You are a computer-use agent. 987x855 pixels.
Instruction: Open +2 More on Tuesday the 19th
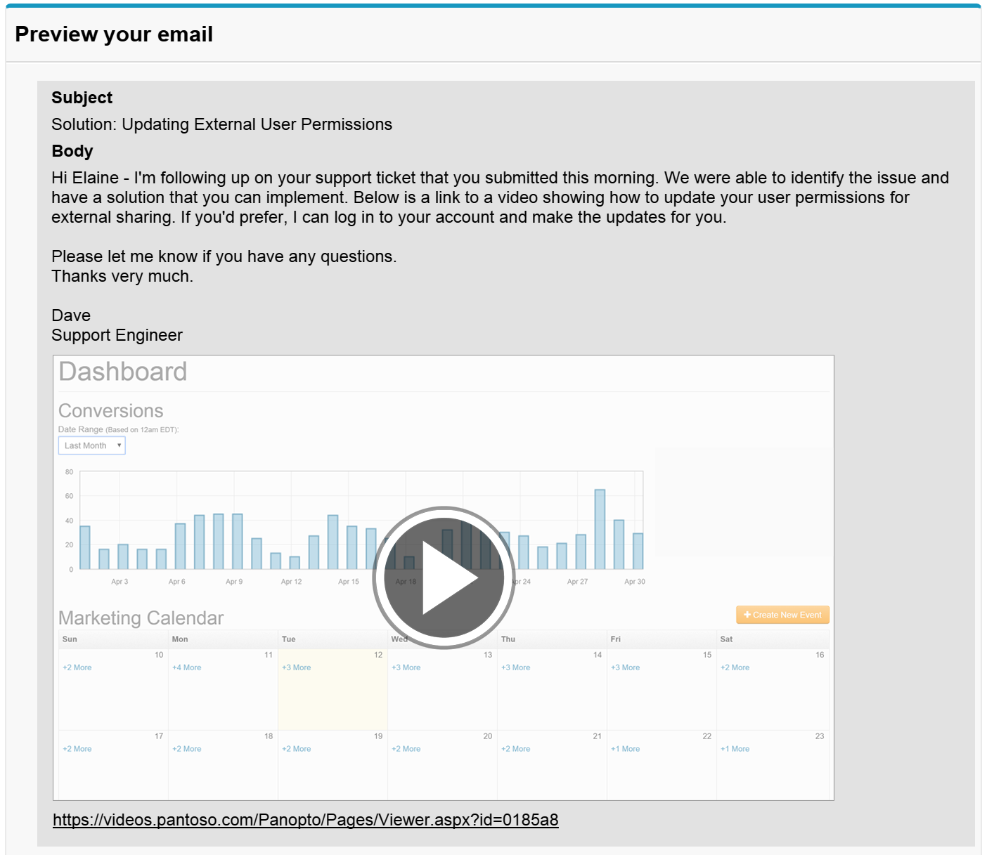(297, 749)
